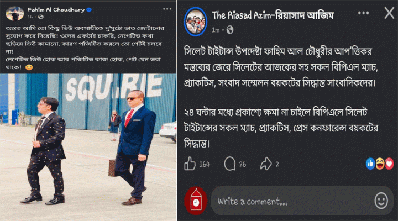The width and height of the screenshot is (398, 221).
Task: Open comments via speech bubble icon
Action: (230, 164)
